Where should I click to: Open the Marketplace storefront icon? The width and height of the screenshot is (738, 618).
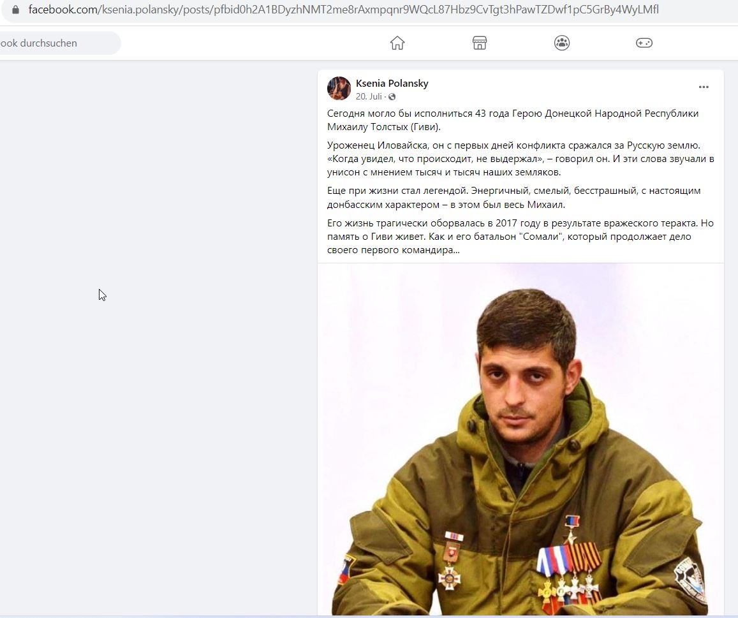[480, 43]
